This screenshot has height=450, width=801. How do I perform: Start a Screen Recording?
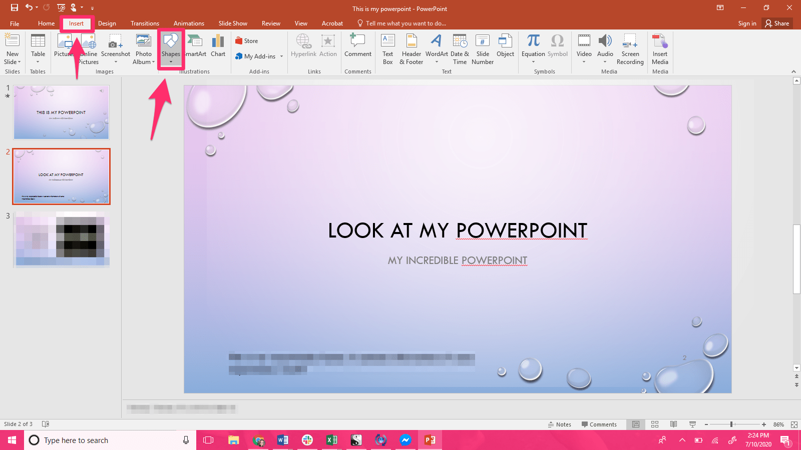click(x=630, y=48)
